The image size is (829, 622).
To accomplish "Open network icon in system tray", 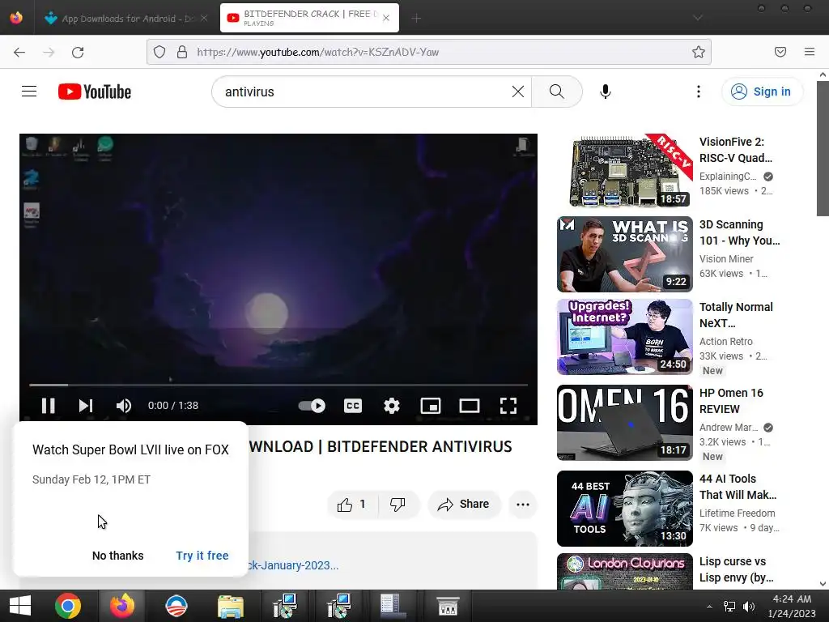I will pyautogui.click(x=729, y=606).
